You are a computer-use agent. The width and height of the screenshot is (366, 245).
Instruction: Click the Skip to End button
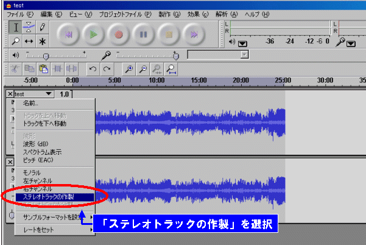194,35
